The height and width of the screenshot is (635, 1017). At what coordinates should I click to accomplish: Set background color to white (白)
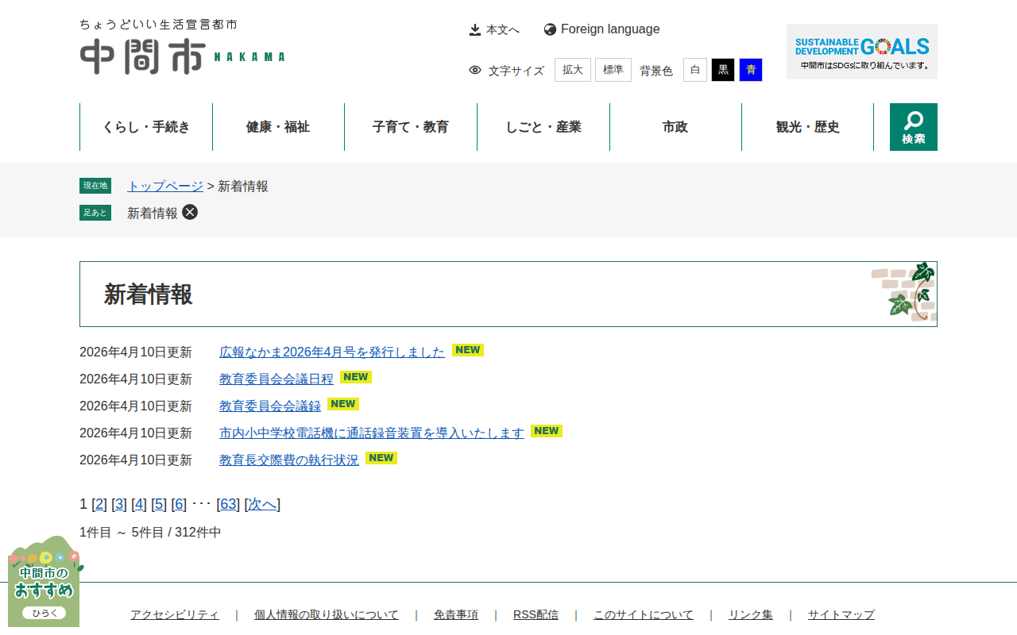point(695,70)
